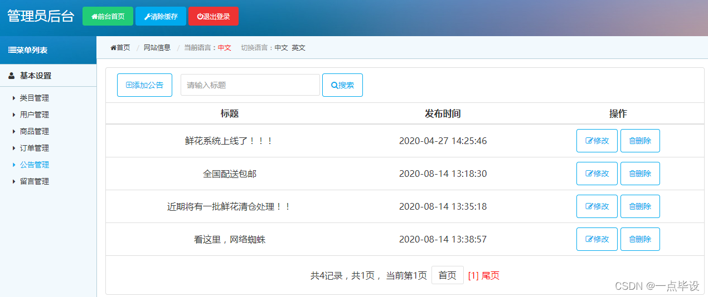The width and height of the screenshot is (708, 297).
Task: Click 删除 for 看这里，网络蜘蛛
Action: 640,239
